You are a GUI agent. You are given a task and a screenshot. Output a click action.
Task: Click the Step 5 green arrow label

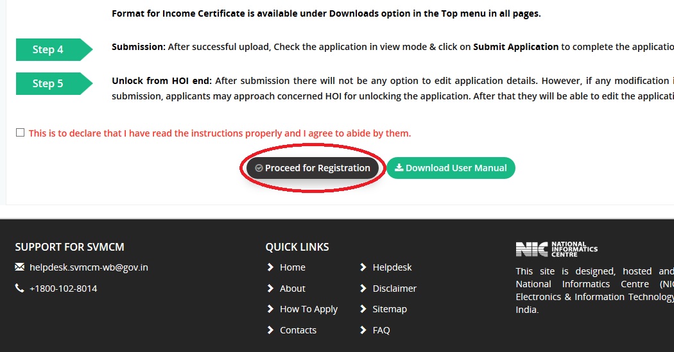(x=54, y=83)
